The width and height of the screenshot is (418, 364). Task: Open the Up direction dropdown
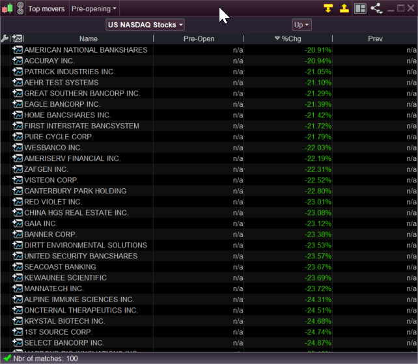tap(301, 25)
